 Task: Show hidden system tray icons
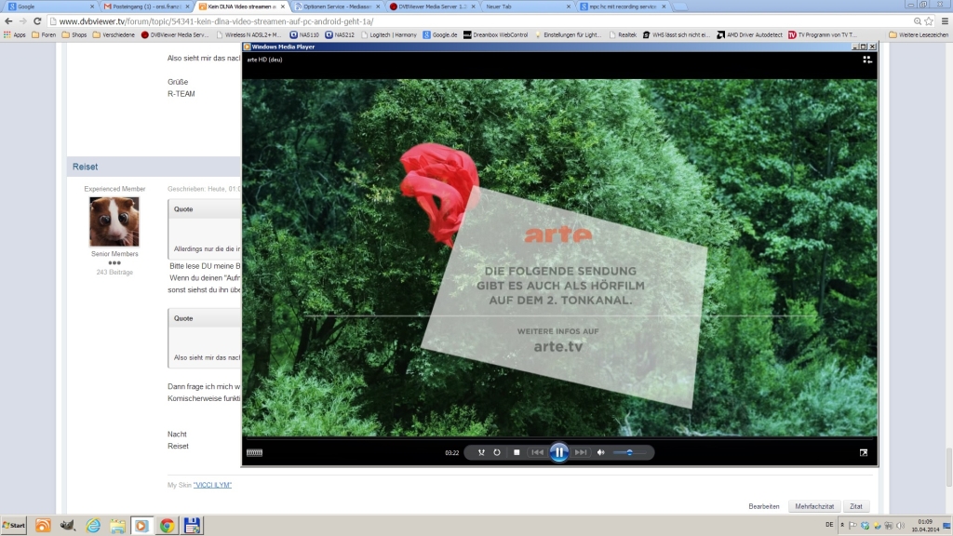coord(842,525)
